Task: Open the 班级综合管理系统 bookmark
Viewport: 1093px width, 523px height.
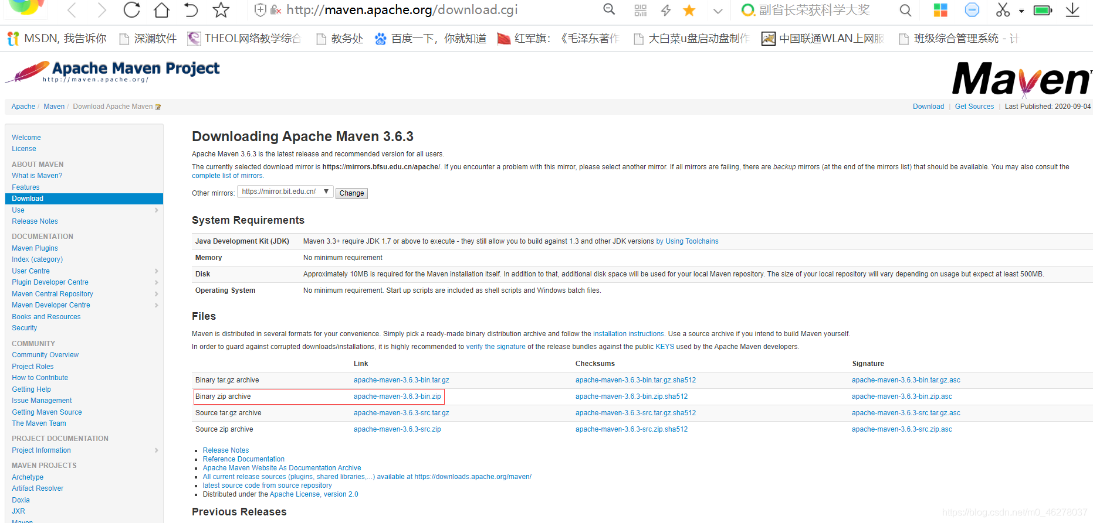Action: (959, 39)
